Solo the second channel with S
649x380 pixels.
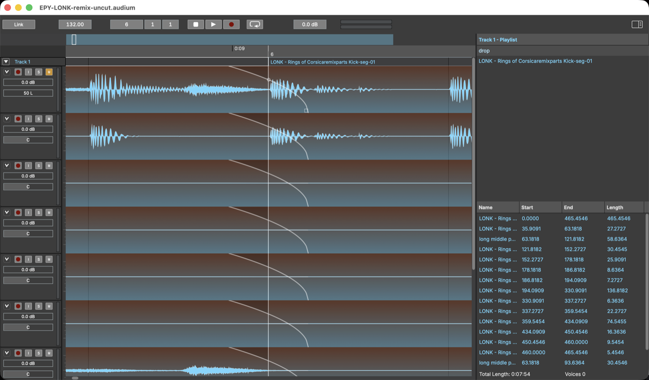pyautogui.click(x=39, y=119)
